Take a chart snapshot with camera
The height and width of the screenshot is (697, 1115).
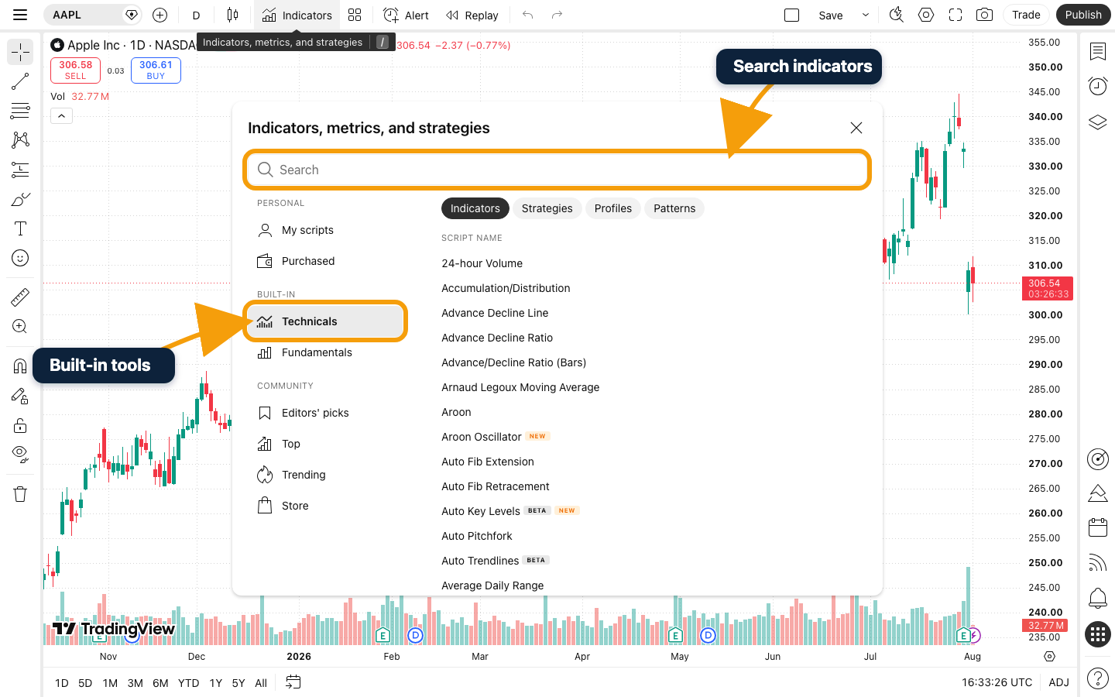point(984,15)
